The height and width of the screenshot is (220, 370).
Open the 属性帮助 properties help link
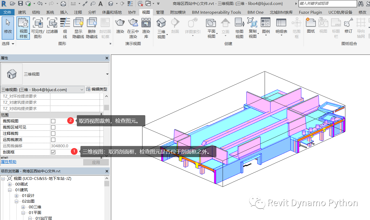click(9, 162)
